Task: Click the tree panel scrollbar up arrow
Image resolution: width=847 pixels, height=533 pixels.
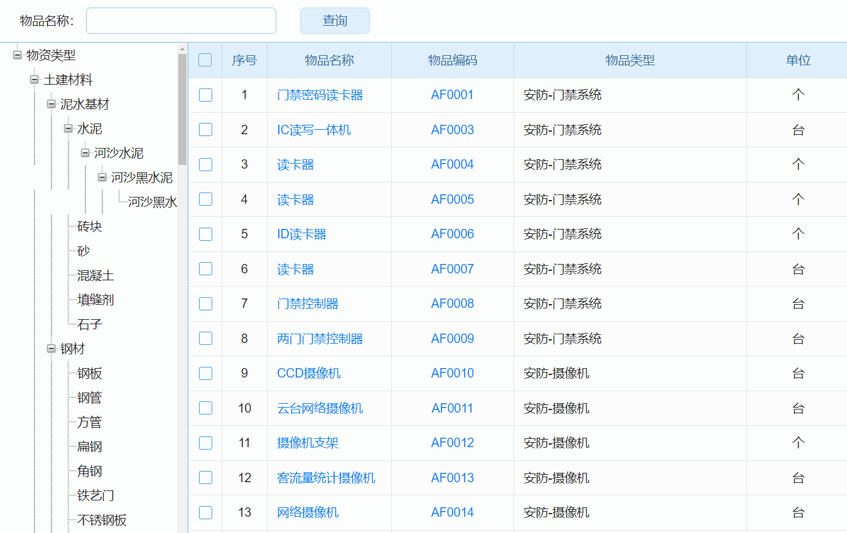Action: tap(182, 48)
